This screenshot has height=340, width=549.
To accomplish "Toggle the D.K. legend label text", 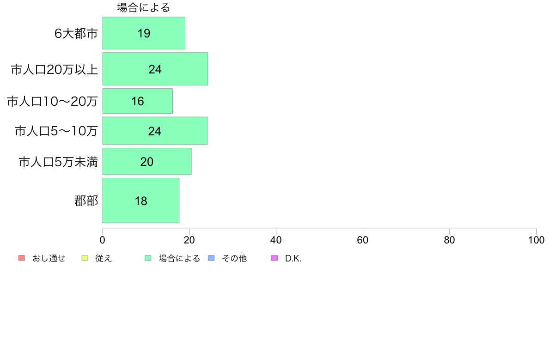I will coord(293,258).
